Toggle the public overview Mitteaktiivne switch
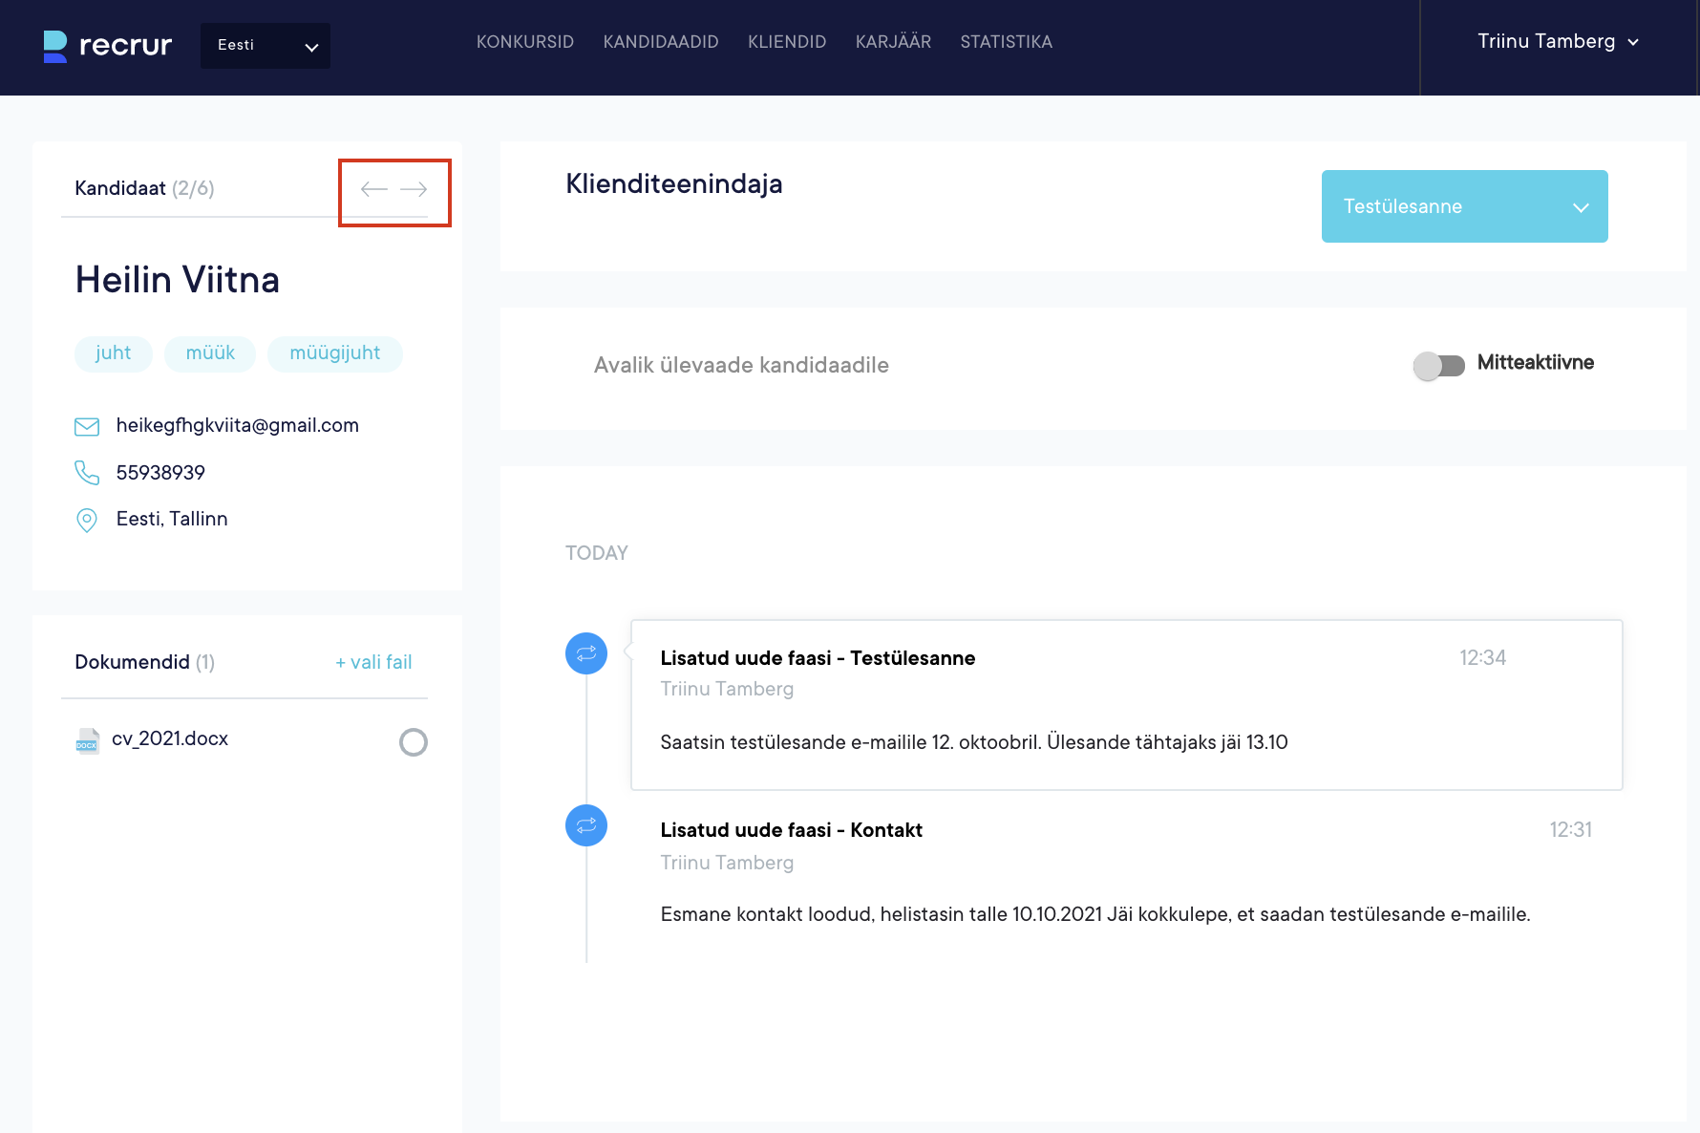1700x1133 pixels. pos(1439,365)
